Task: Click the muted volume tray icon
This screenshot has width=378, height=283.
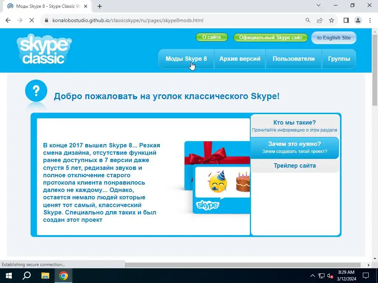Action: point(330,276)
